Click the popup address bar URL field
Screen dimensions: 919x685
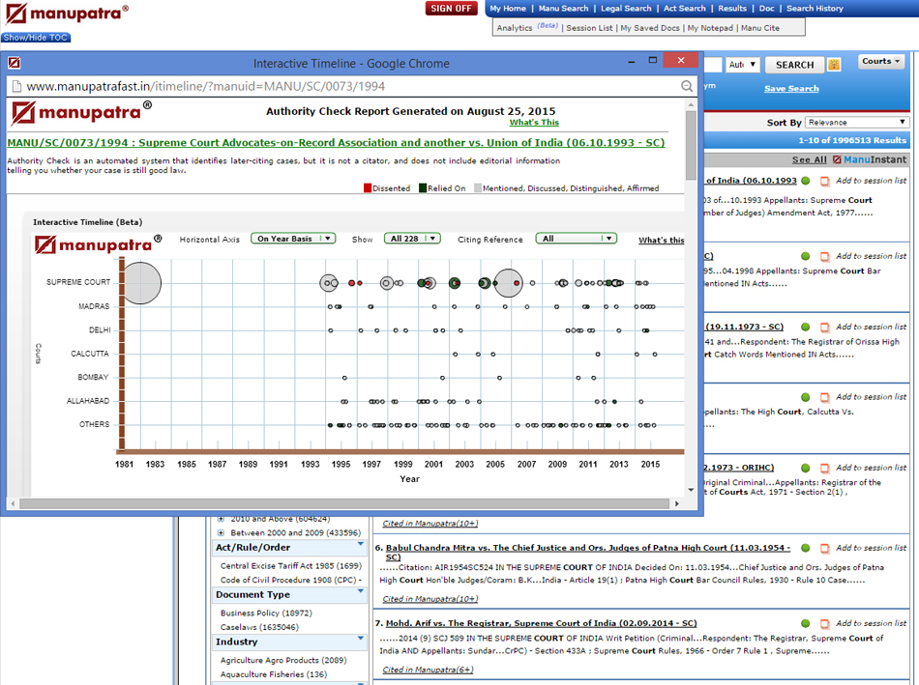pos(350,87)
